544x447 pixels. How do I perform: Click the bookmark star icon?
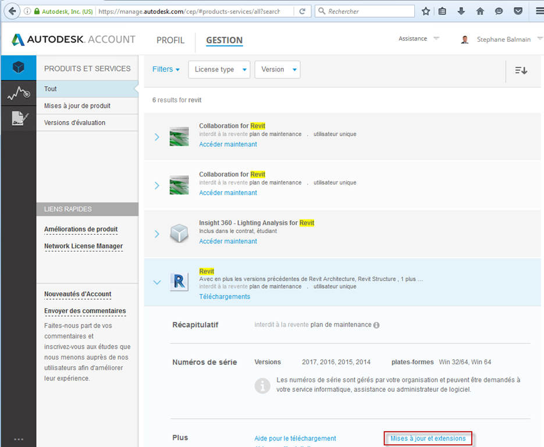point(426,11)
